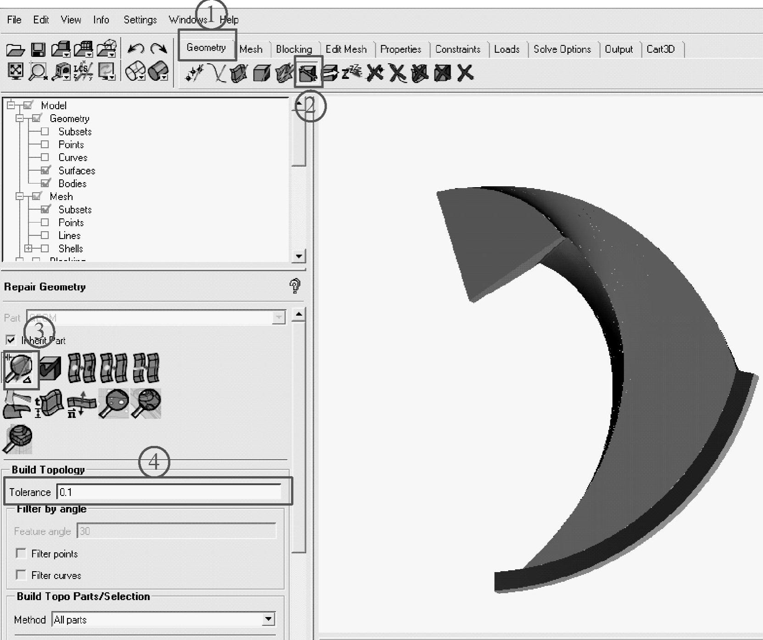Click the Redo arrow icon
This screenshot has height=640, width=763.
click(x=159, y=49)
